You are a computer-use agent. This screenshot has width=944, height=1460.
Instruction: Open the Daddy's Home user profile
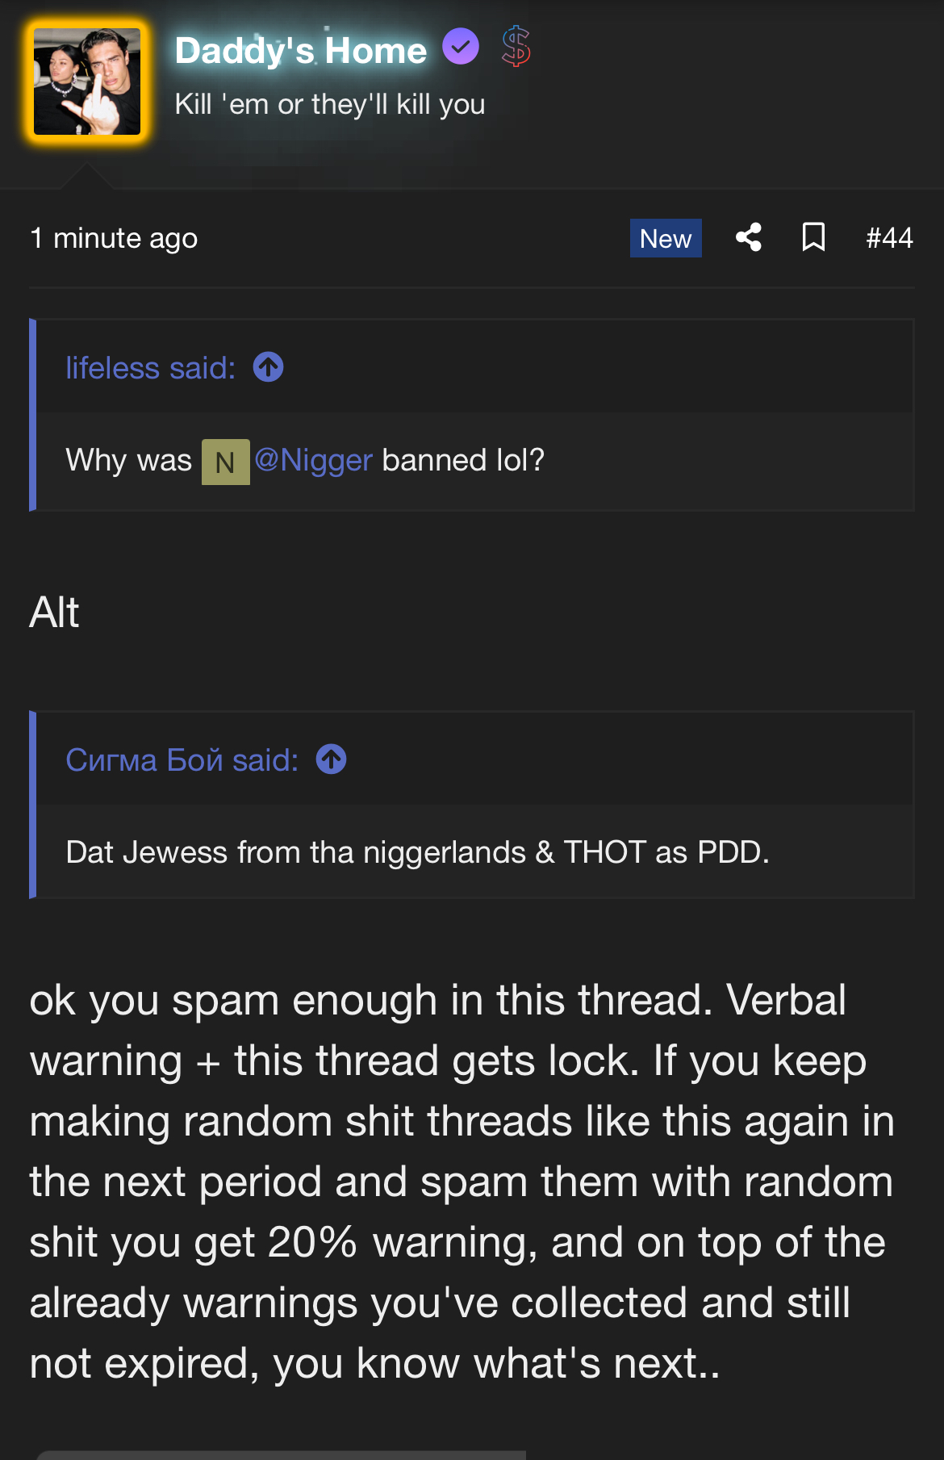tap(300, 50)
